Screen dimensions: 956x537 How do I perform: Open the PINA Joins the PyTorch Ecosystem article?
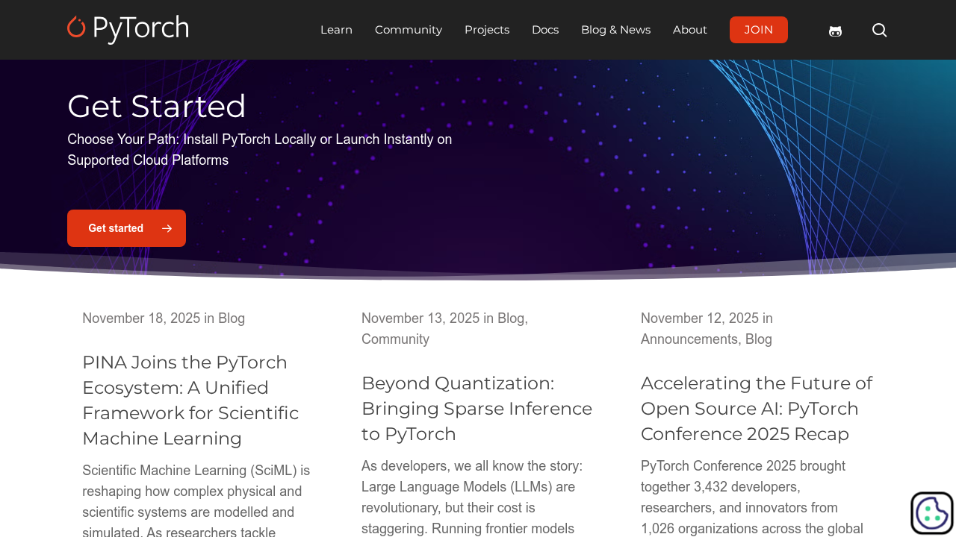[190, 401]
